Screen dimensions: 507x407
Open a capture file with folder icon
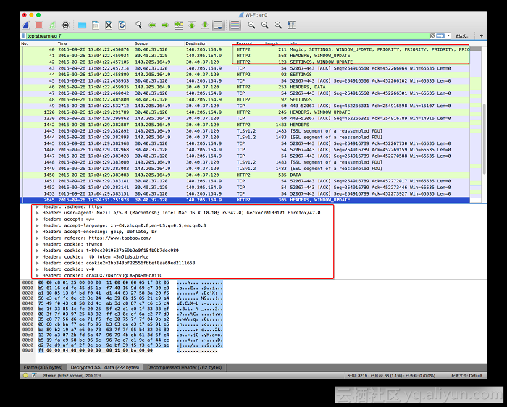82,25
